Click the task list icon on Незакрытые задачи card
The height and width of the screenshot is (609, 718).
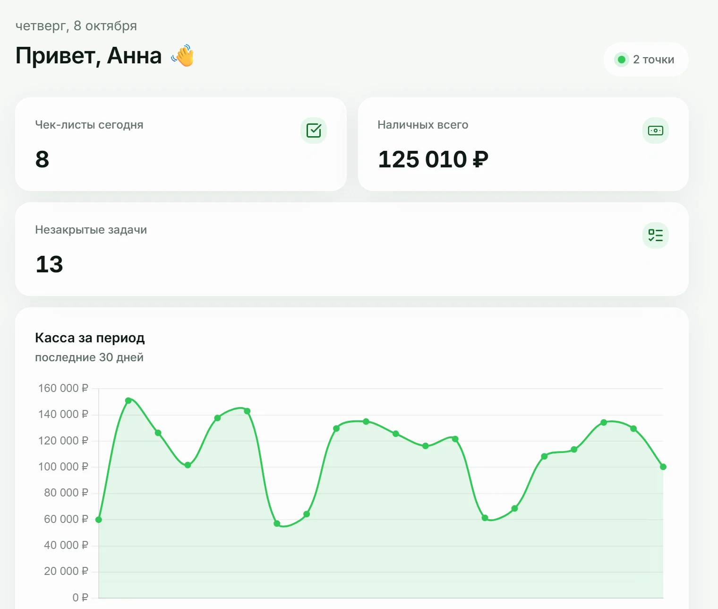click(x=656, y=235)
